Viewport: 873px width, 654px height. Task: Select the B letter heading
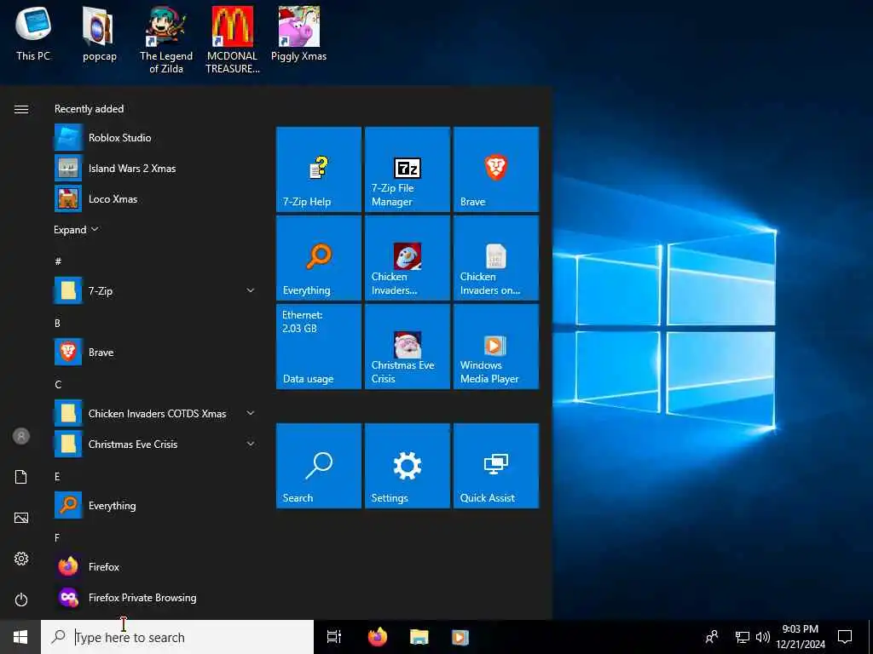[x=57, y=323]
